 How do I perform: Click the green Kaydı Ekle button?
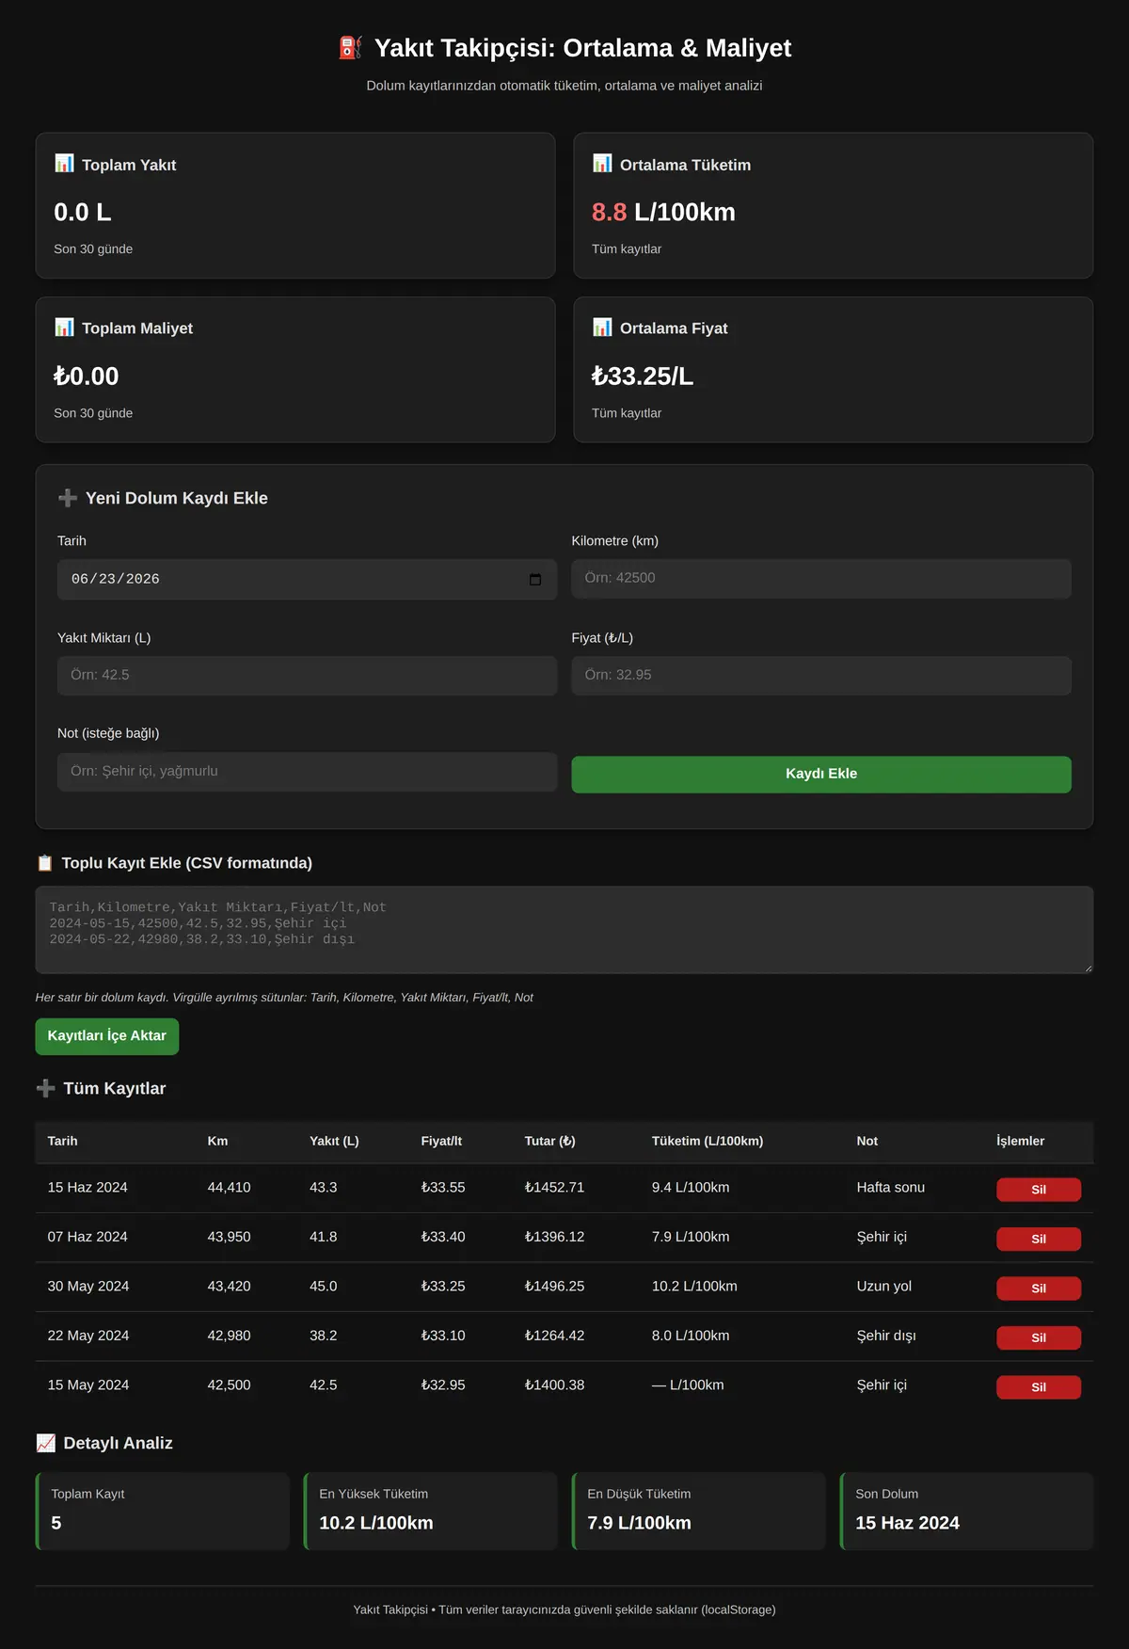[x=821, y=775]
